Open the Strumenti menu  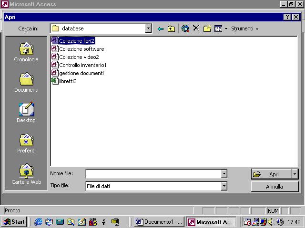click(x=244, y=28)
